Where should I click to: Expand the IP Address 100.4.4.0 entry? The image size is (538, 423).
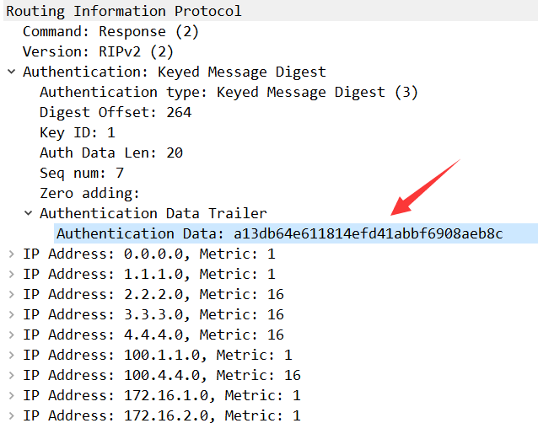pos(11,376)
